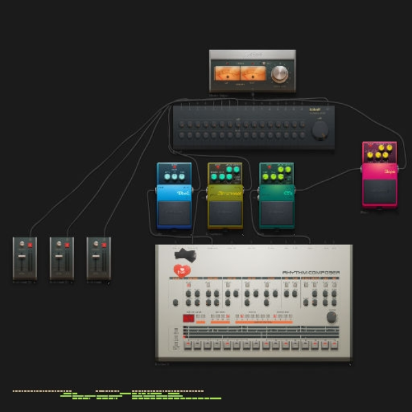Toggle the last step button on Rhythm Composer
This screenshot has height=412, width=412.
tap(334, 345)
